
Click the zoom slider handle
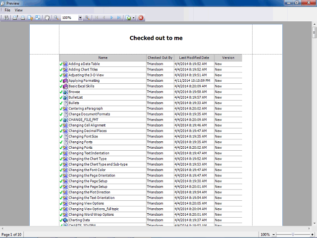pyautogui.click(x=293, y=235)
